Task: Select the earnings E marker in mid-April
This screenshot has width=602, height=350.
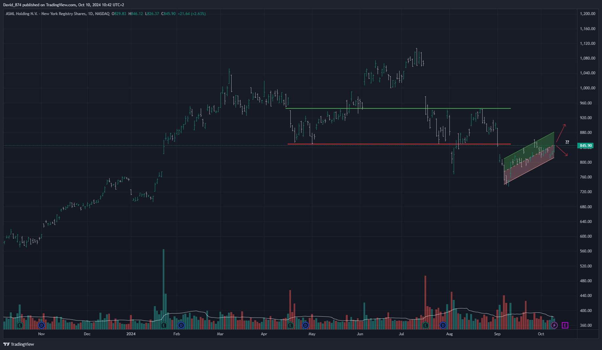Action: pos(290,325)
